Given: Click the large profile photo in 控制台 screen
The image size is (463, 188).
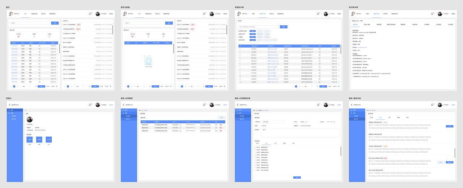Looking at the screenshot, I should click(x=30, y=120).
